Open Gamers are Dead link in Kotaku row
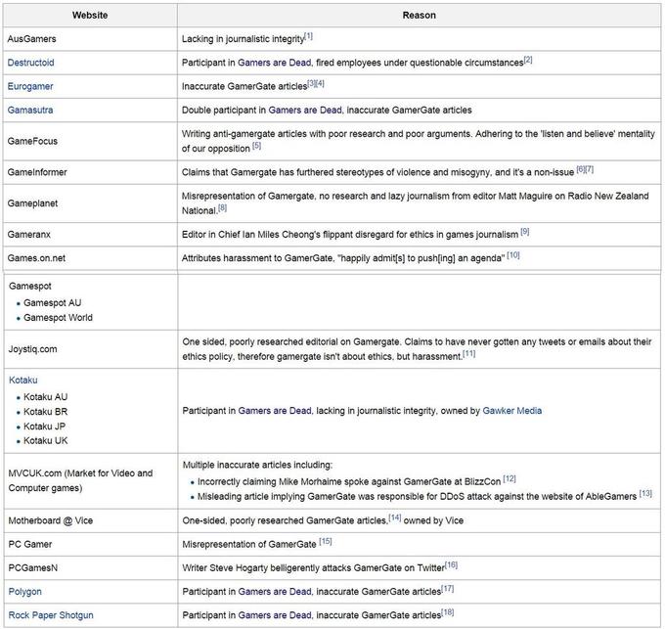The width and height of the screenshot is (665, 629). click(275, 411)
